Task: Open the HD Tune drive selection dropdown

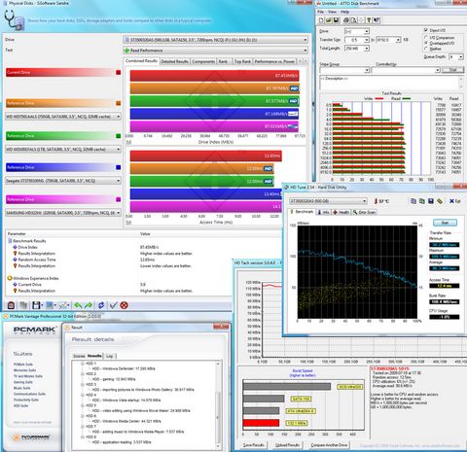Action: pos(328,201)
